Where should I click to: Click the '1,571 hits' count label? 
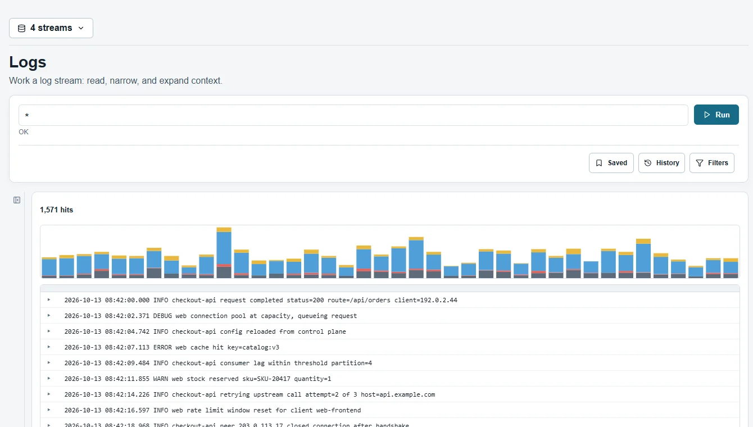pos(56,210)
